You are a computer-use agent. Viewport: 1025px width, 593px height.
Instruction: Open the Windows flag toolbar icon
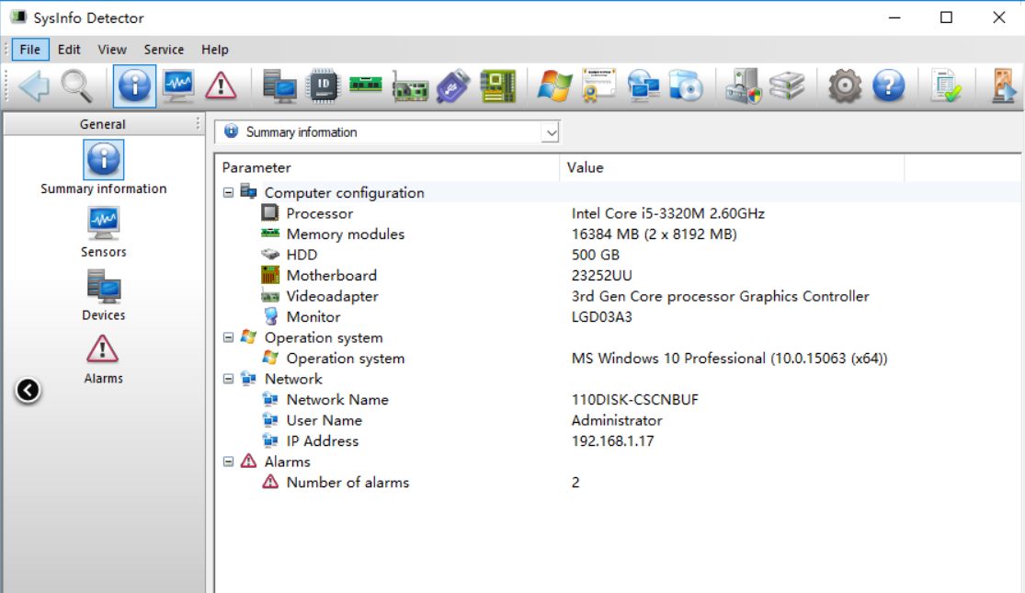555,86
